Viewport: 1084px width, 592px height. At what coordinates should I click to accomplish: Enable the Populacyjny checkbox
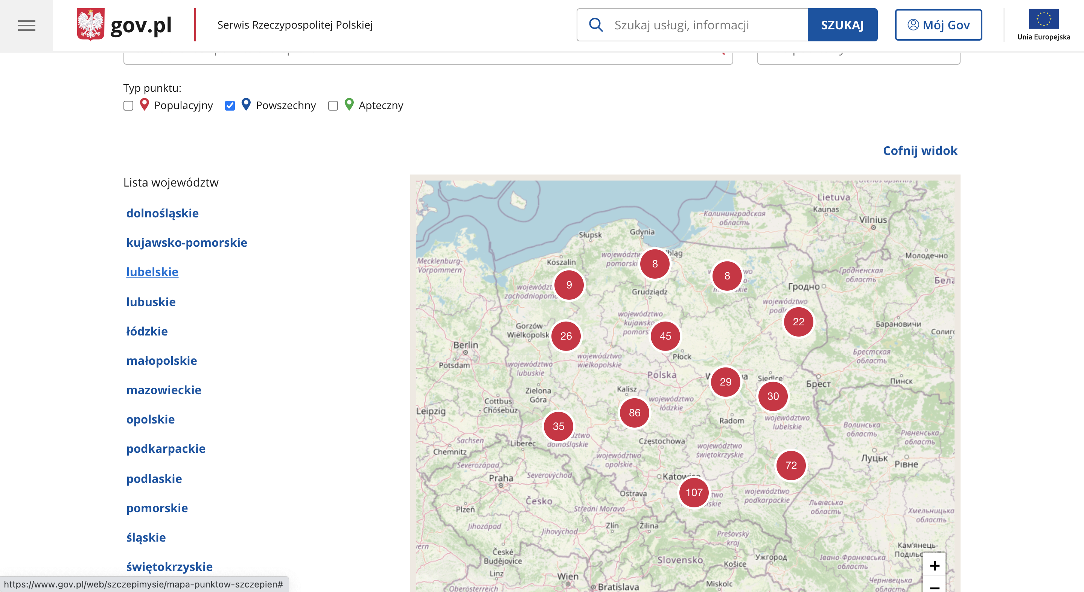click(128, 106)
